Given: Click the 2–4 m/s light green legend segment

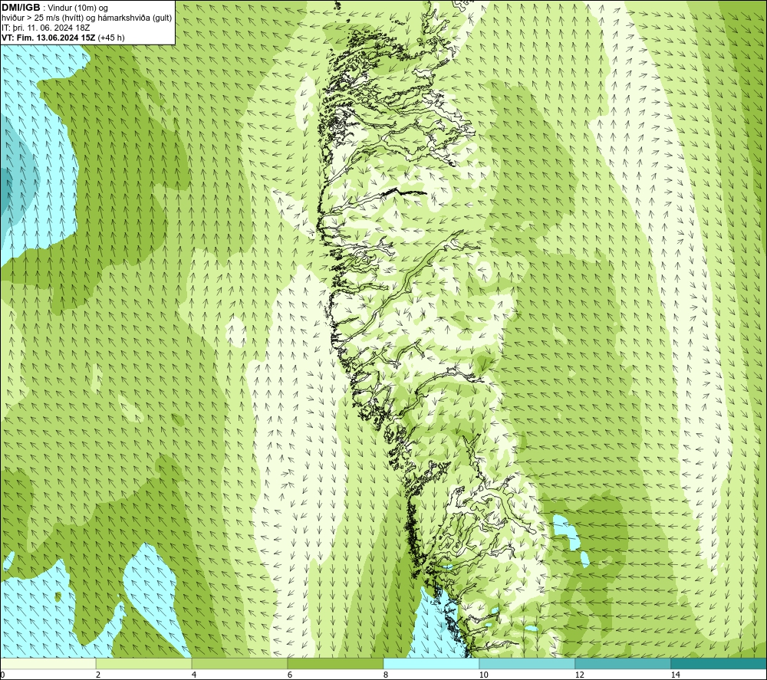Looking at the screenshot, I should pyautogui.click(x=144, y=663).
